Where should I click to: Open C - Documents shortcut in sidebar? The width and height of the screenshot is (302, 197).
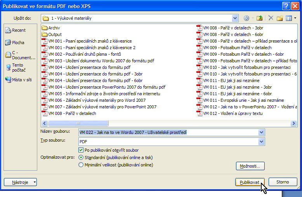point(20,55)
